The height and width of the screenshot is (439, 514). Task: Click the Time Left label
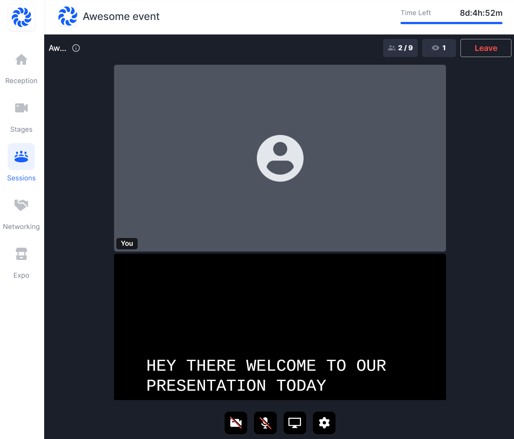pyautogui.click(x=416, y=13)
